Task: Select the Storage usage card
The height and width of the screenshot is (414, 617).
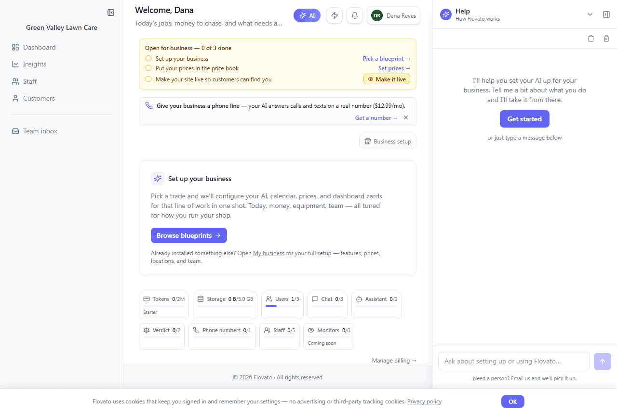Action: click(225, 305)
